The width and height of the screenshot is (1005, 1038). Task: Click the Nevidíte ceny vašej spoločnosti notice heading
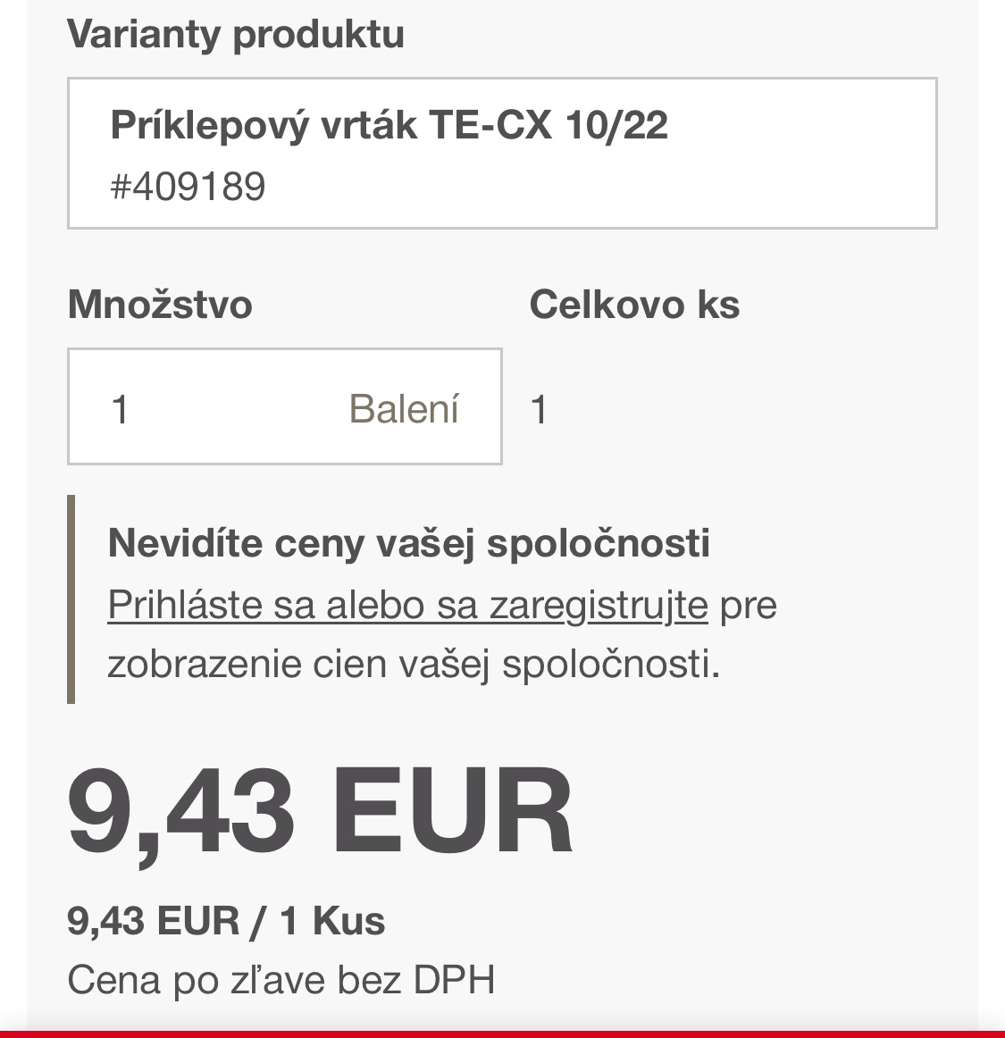click(x=408, y=543)
